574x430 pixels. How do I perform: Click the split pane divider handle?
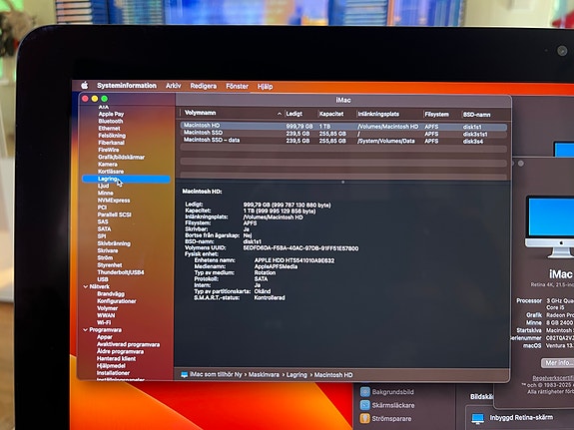click(343, 182)
